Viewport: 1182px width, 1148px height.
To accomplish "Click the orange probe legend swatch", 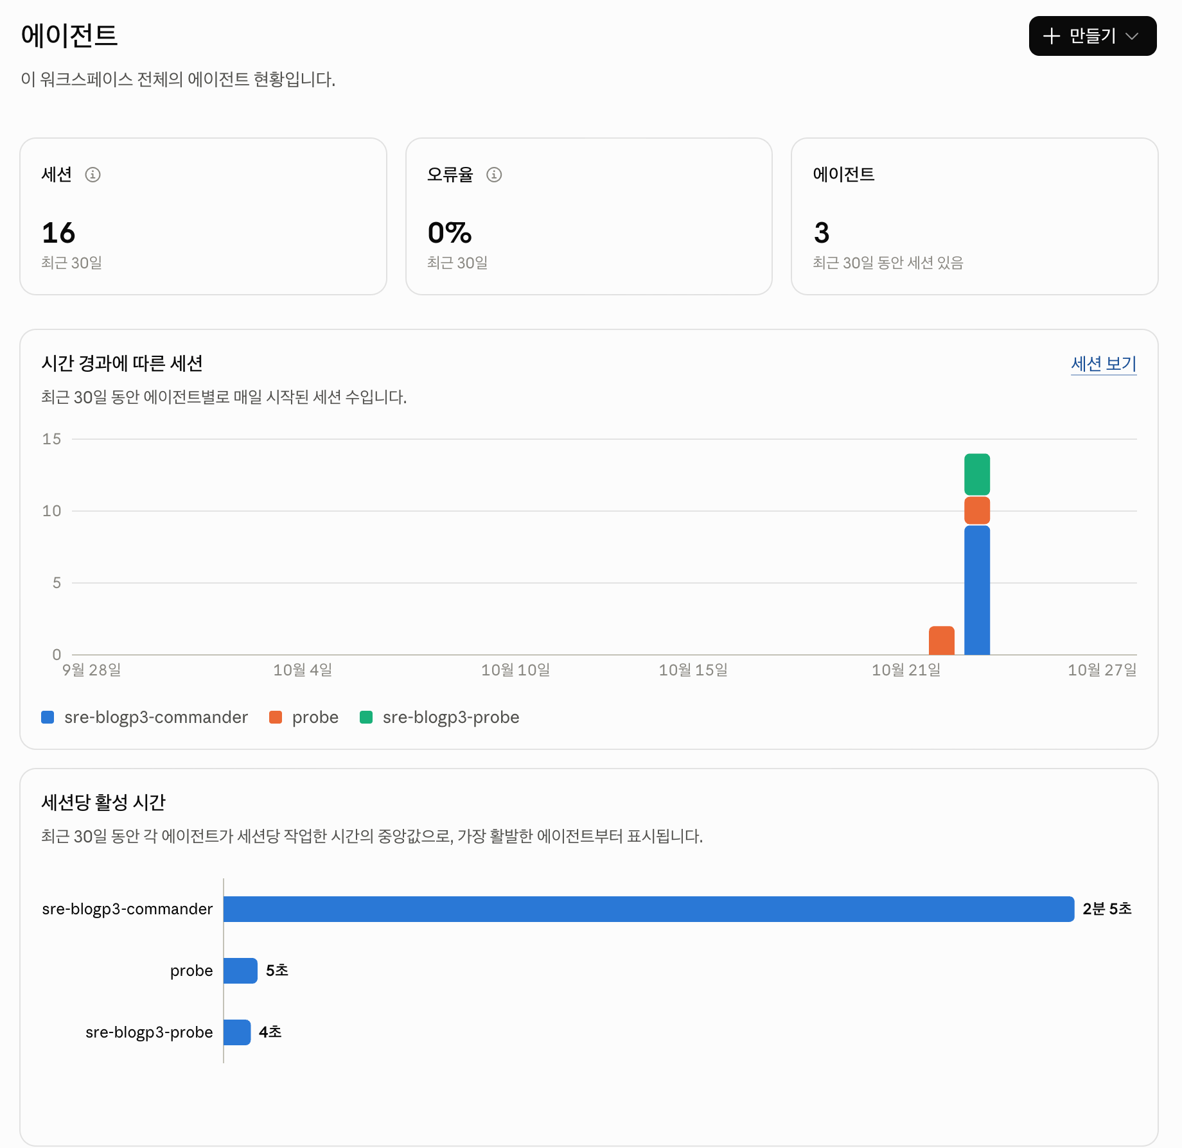I will click(276, 717).
